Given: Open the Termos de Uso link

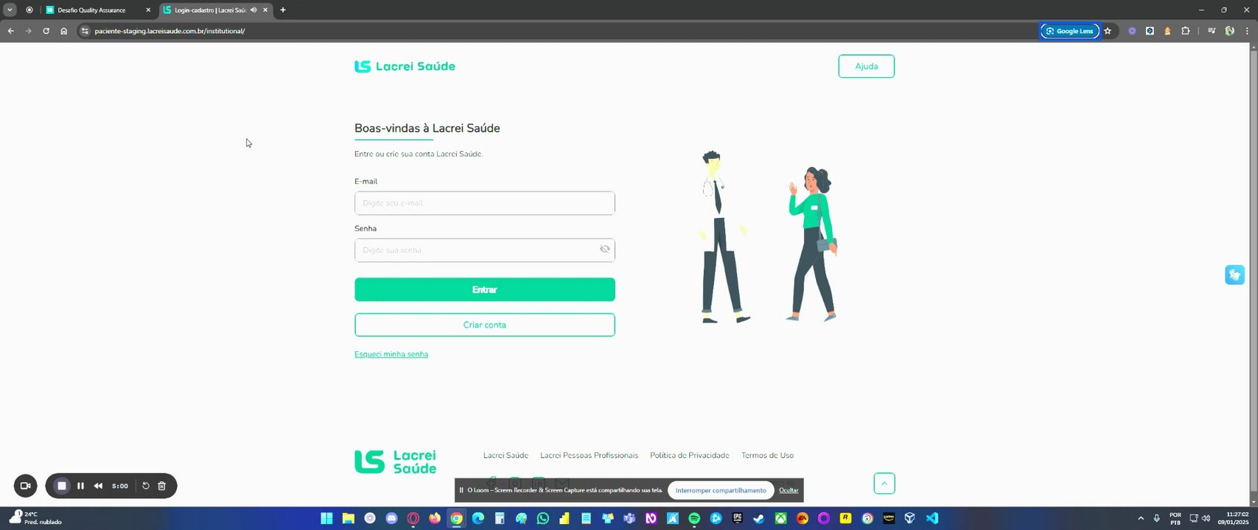Looking at the screenshot, I should click(767, 456).
